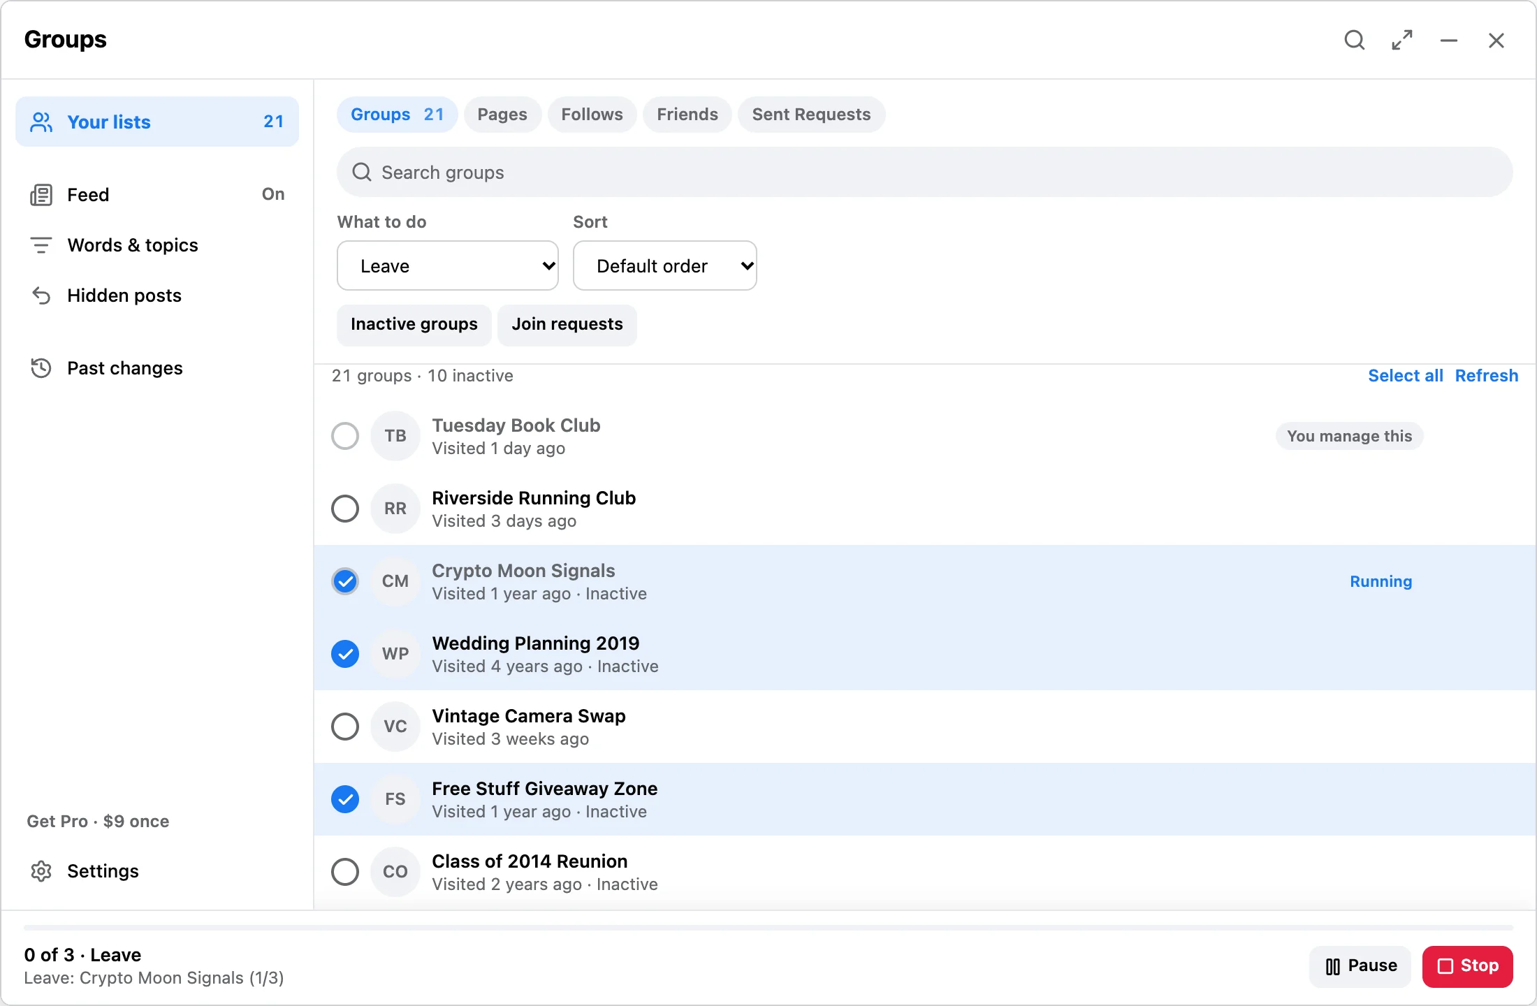Switch to the Groups 21 tab

(x=397, y=115)
